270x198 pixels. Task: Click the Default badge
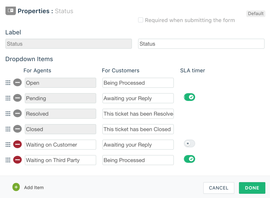255,13
